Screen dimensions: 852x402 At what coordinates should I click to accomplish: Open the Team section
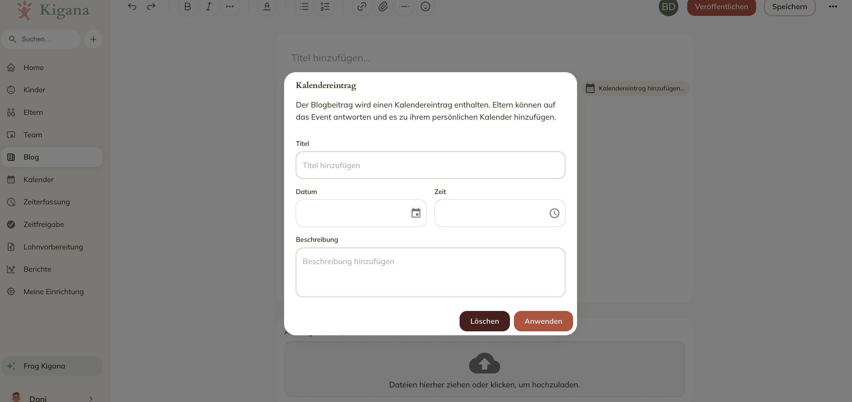[52, 135]
